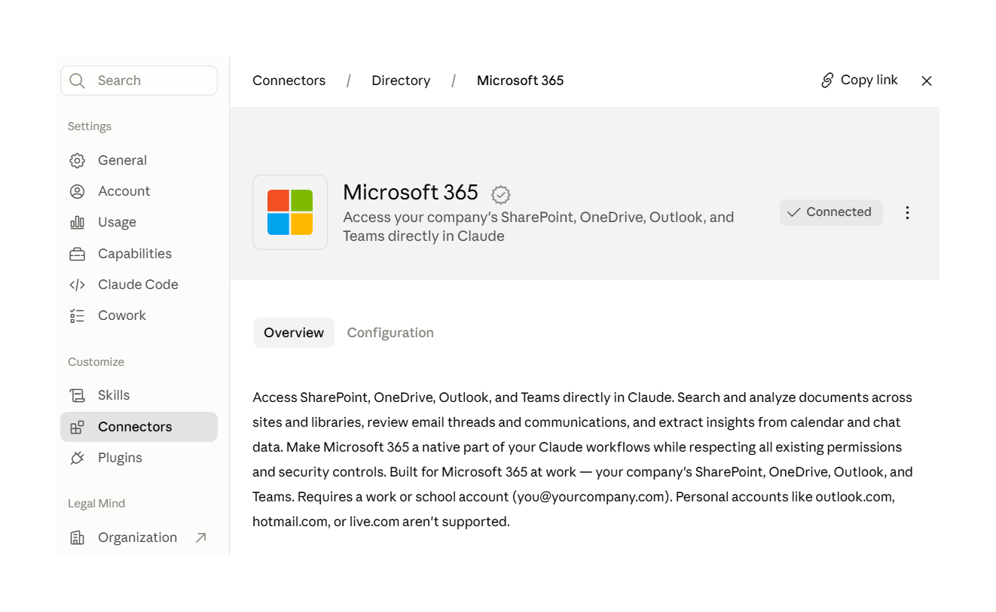
Task: Click the Connectors blocks icon
Action: click(x=77, y=427)
